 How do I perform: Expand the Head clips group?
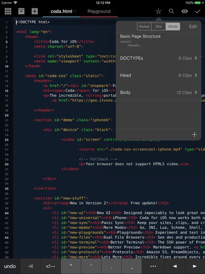pyautogui.click(x=158, y=75)
